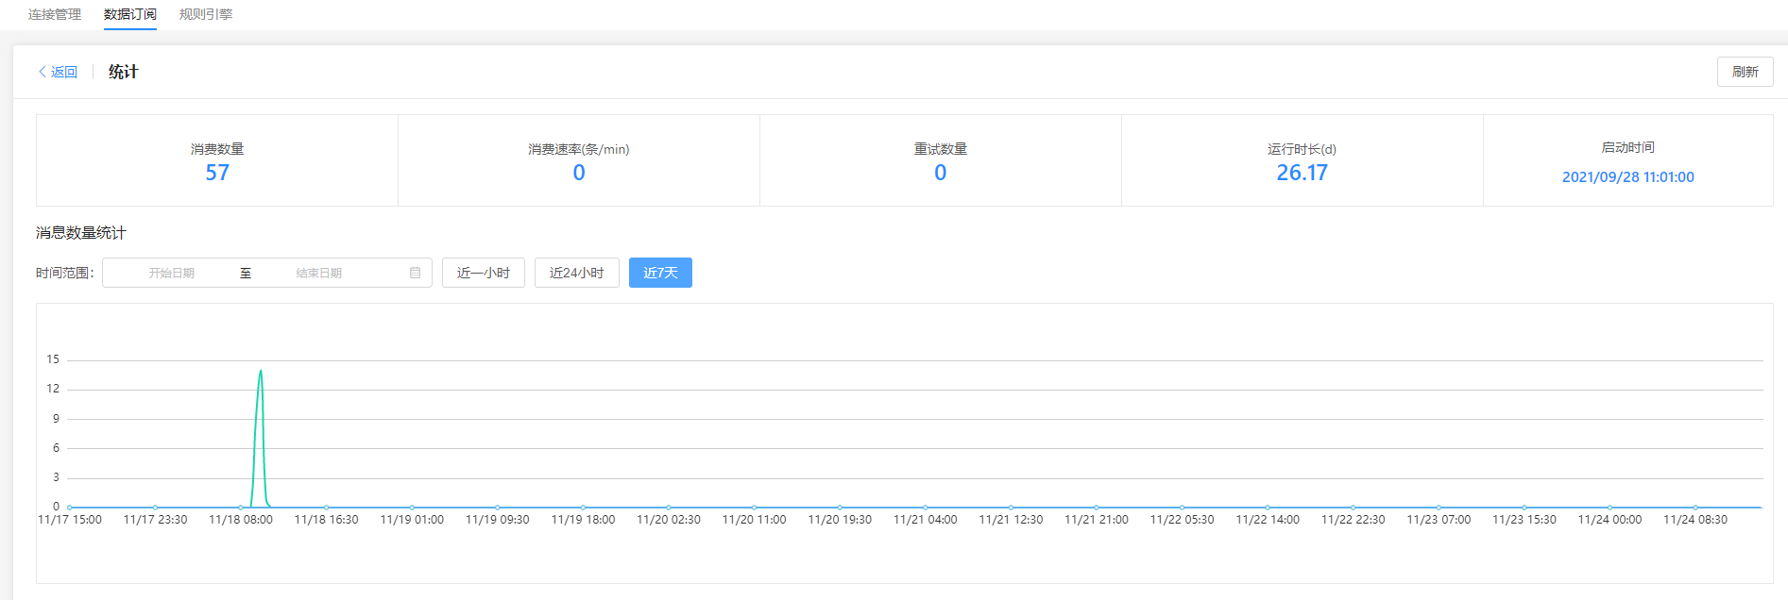Image resolution: width=1788 pixels, height=600 pixels.
Task: Select the 近7天 time range
Action: click(660, 273)
